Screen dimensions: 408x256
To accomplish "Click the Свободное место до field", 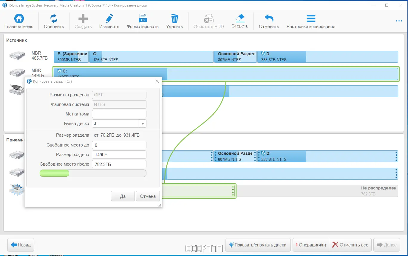I will [x=119, y=145].
